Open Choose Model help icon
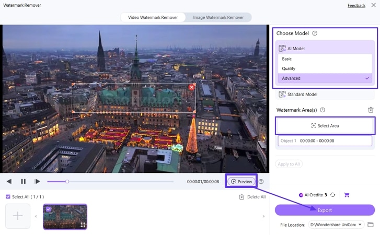Viewport: 380px width, 235px height. tap(315, 33)
